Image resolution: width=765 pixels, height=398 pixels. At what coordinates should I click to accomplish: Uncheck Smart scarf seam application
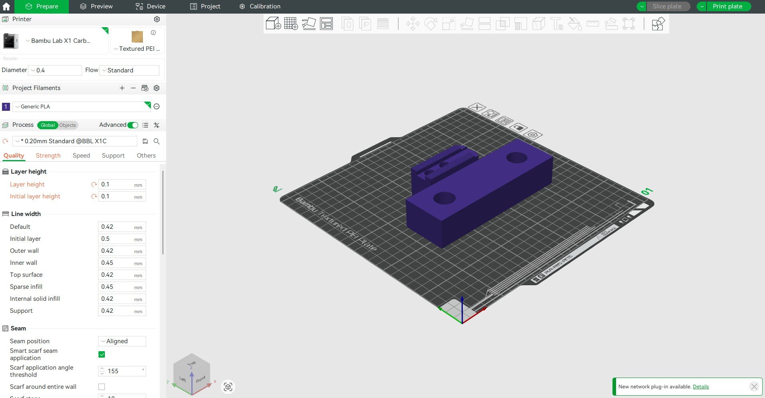click(102, 354)
